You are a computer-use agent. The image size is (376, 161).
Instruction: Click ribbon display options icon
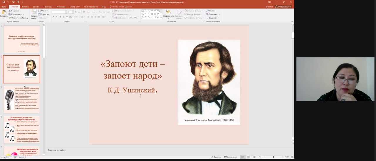(269, 2)
